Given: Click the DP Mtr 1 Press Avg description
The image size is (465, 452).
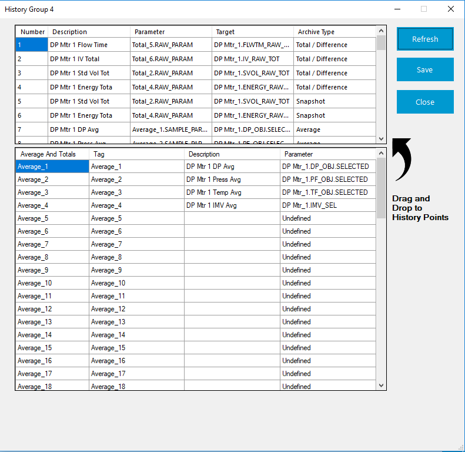Looking at the screenshot, I should (x=232, y=180).
